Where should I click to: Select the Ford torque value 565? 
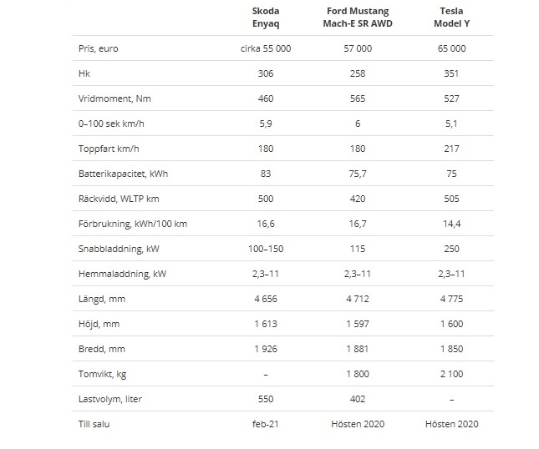[x=358, y=98]
